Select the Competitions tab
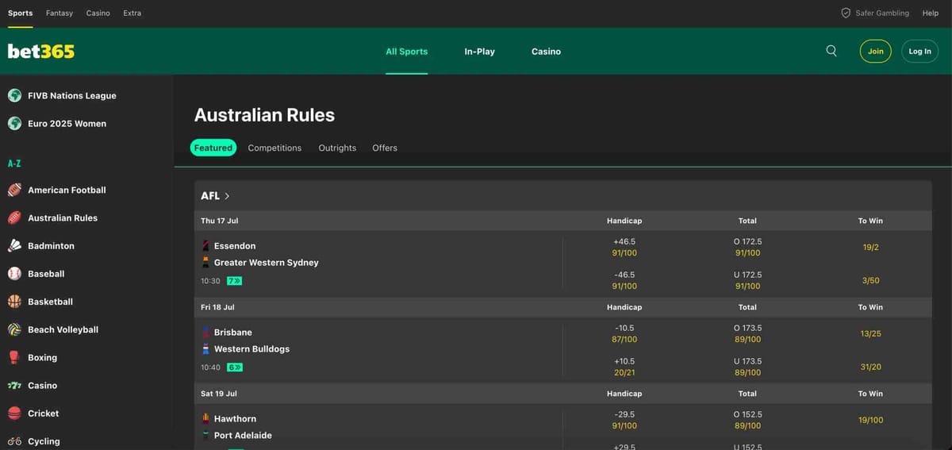The height and width of the screenshot is (450, 952). (x=274, y=148)
